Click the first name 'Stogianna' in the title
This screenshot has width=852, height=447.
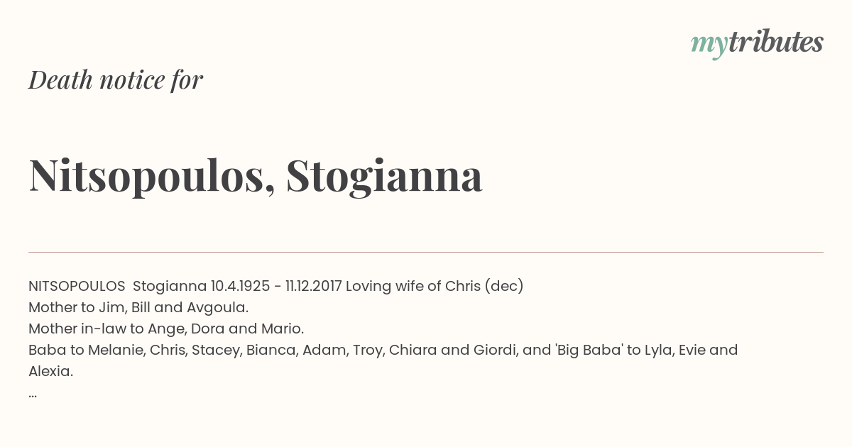pos(384,176)
